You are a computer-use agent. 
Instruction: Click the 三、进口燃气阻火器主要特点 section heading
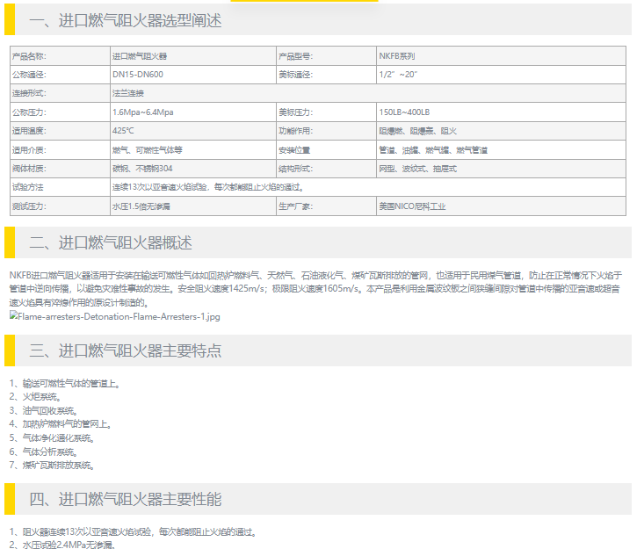click(126, 350)
